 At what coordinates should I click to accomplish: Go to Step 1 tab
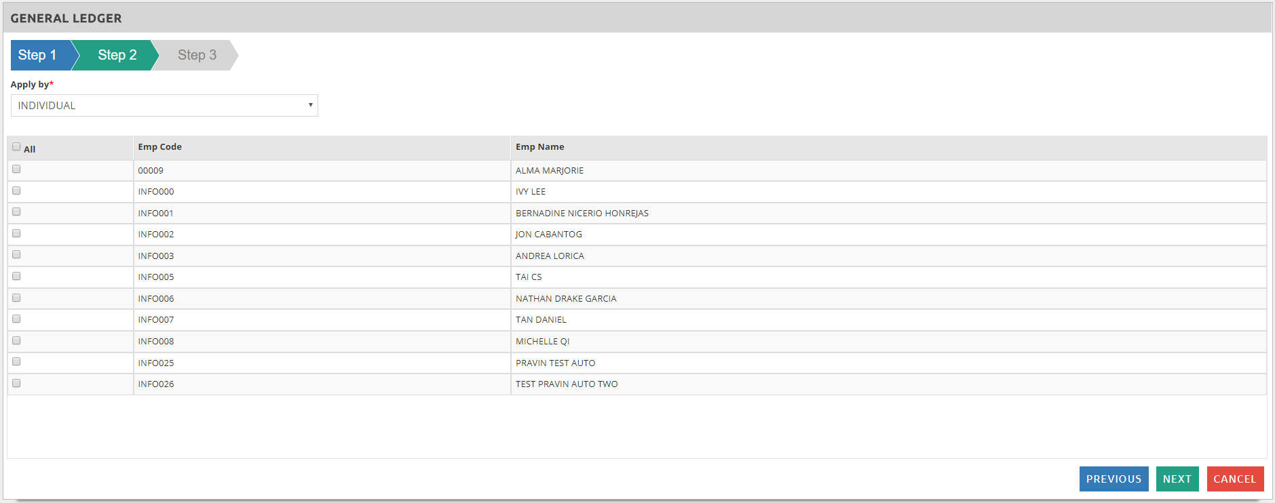pos(38,55)
